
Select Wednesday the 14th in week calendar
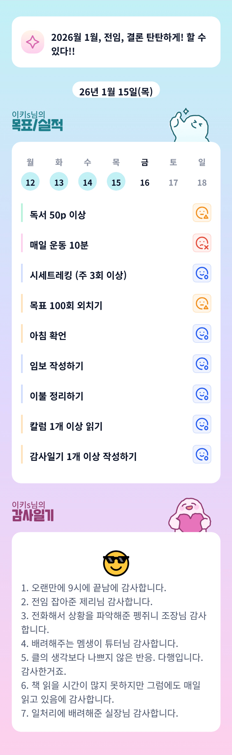coord(88,182)
